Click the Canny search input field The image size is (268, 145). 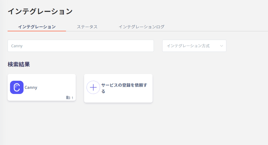[x=81, y=46]
